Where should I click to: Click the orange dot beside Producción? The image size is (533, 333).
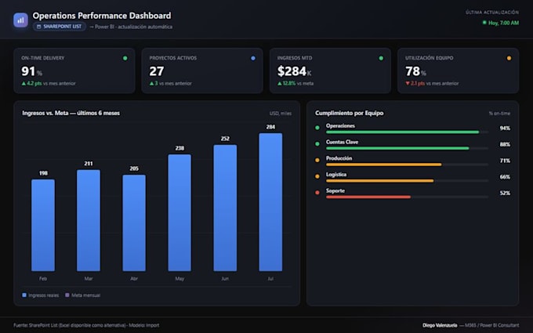click(x=317, y=160)
